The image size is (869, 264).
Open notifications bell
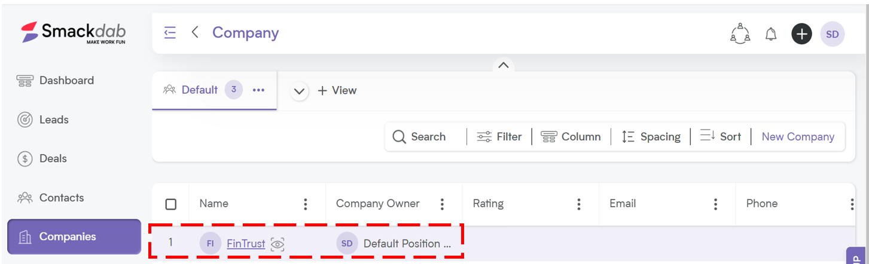pos(771,34)
